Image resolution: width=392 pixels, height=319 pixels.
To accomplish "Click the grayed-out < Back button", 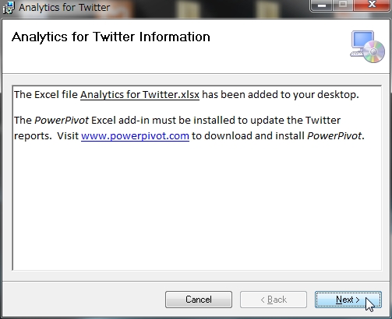I will pos(274,300).
